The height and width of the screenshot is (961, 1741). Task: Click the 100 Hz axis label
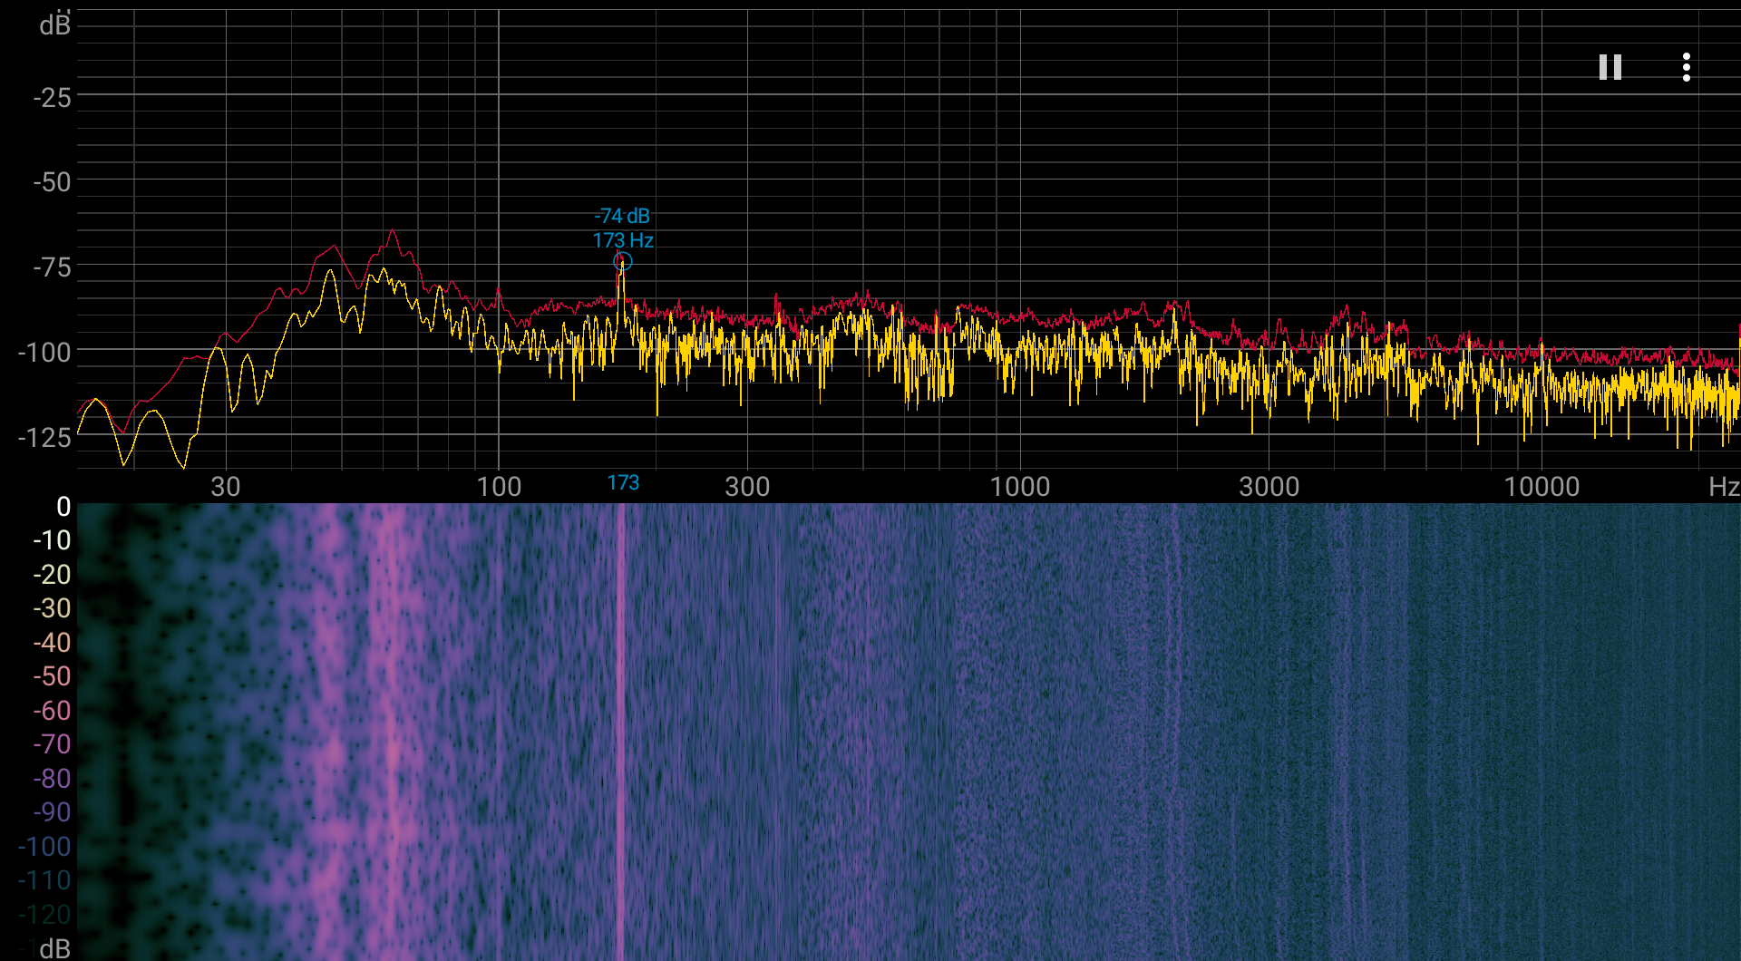pyautogui.click(x=499, y=487)
